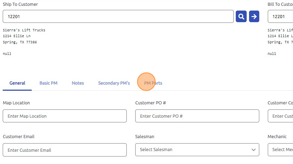Switch to the General tab
Screen dimensions: 293x164
pyautogui.click(x=17, y=83)
